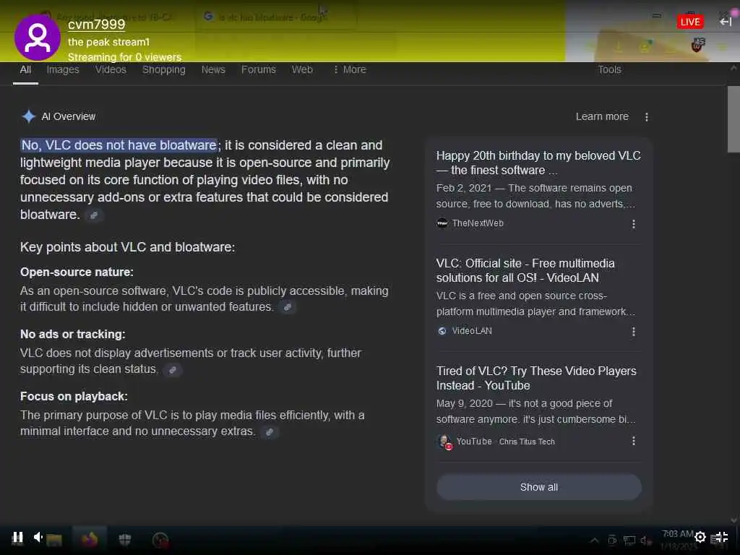Switch to the Images search tab
The width and height of the screenshot is (740, 555).
coord(63,70)
